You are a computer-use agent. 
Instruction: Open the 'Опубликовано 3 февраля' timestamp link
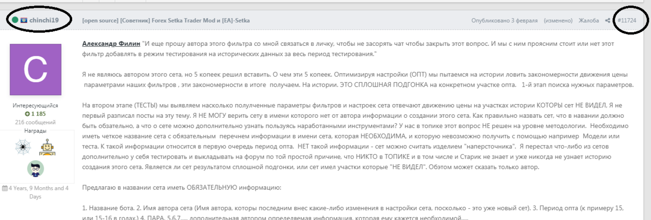[x=505, y=21]
